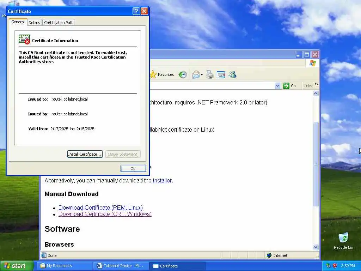361x271 pixels.
Task: Click the Internet zone icon in status bar
Action: [x=269, y=255]
